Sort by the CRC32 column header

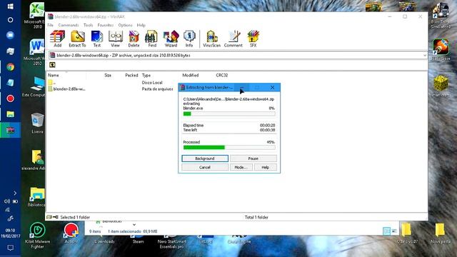tap(222, 75)
